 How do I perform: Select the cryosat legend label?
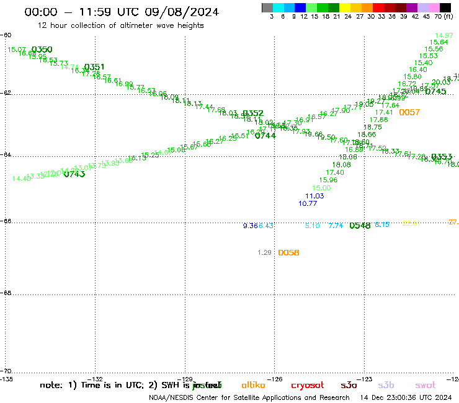pyautogui.click(x=308, y=386)
